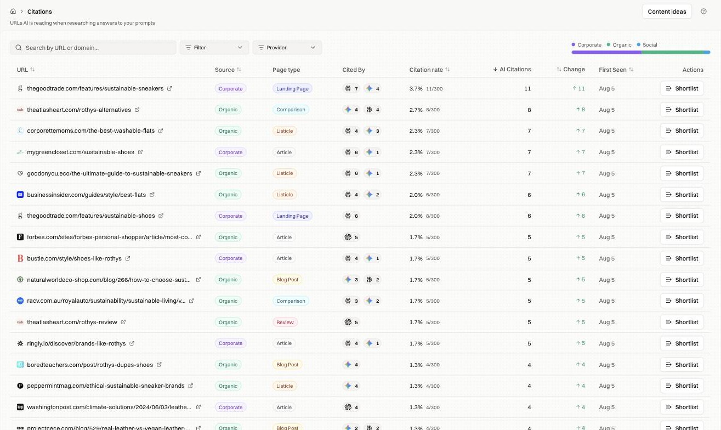Sort table by Change column
This screenshot has height=430, width=721.
[571, 70]
